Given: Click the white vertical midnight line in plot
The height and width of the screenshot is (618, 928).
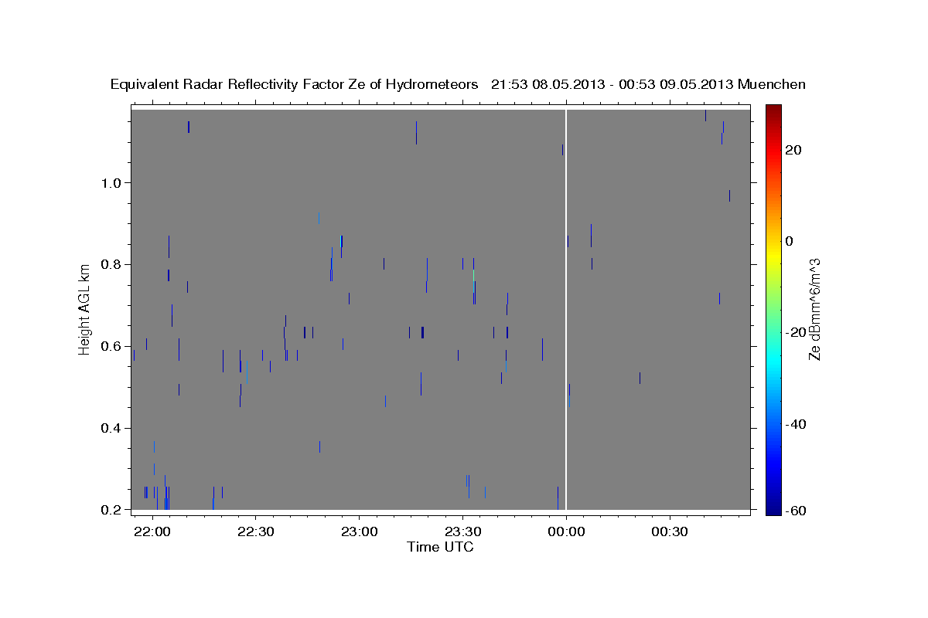Looking at the screenshot, I should tap(566, 309).
